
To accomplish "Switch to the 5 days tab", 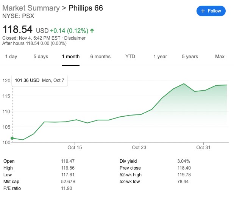I will coord(41,57).
